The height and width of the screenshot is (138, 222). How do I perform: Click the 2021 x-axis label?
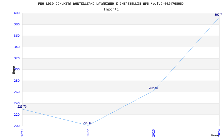22,133
